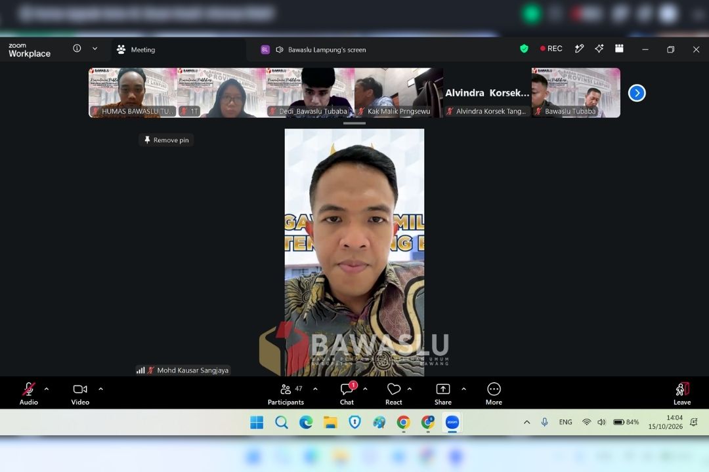Select the Dedi_Bawaslu Tubaba video thumbnail

[x=310, y=92]
